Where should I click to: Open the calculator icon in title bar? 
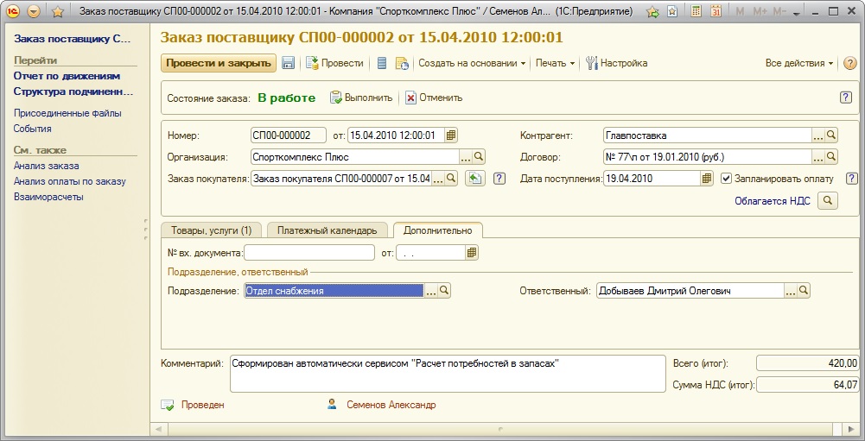[x=696, y=11]
